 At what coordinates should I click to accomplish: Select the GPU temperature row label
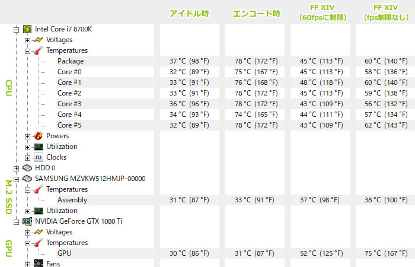coord(64,253)
